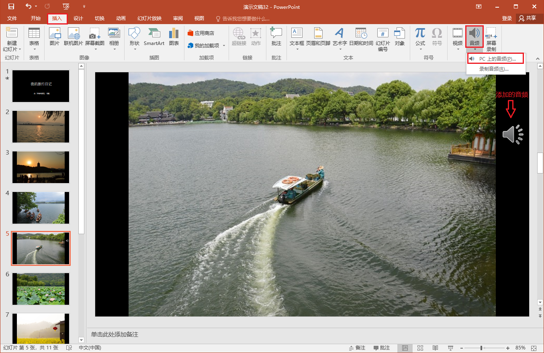Collapse the ribbon with the caret arrow
Image resolution: width=544 pixels, height=353 pixels.
538,59
